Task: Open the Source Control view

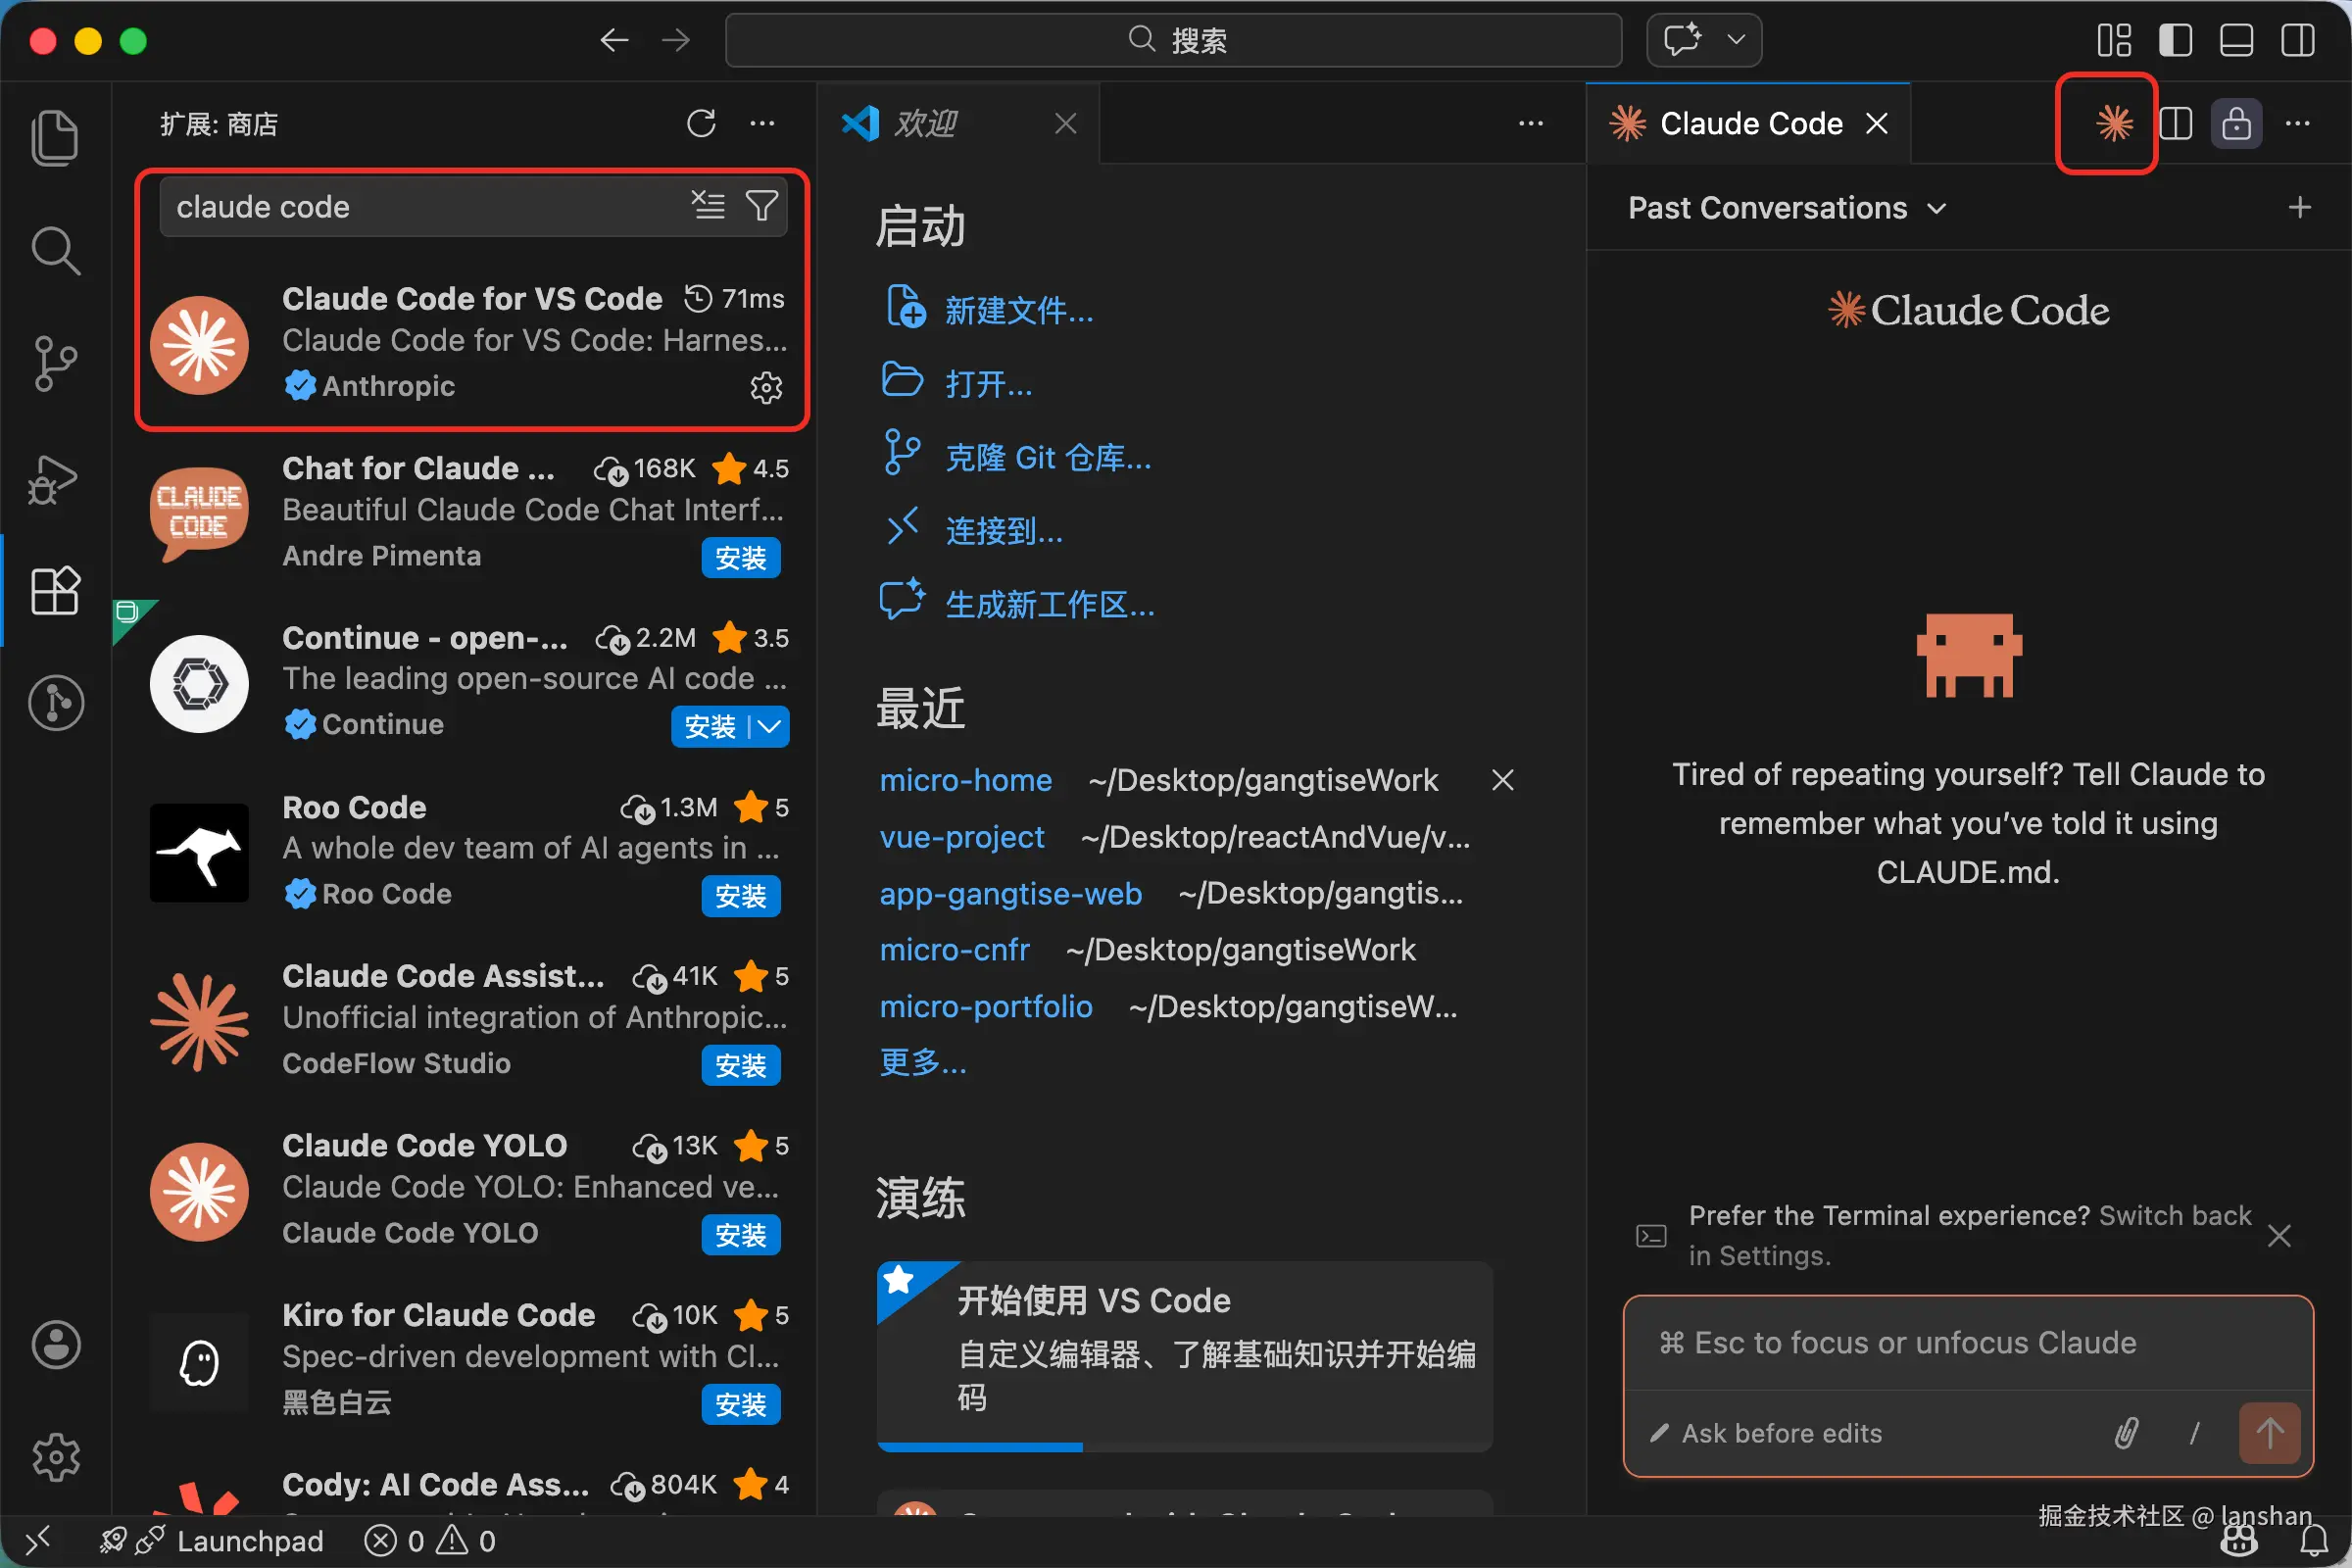Action: (x=55, y=363)
